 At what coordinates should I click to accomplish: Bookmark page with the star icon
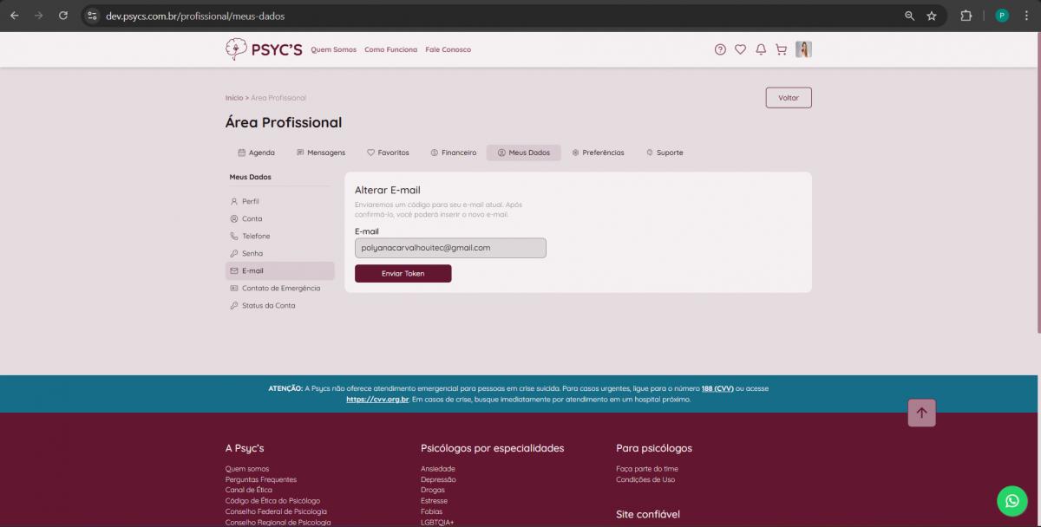click(932, 16)
